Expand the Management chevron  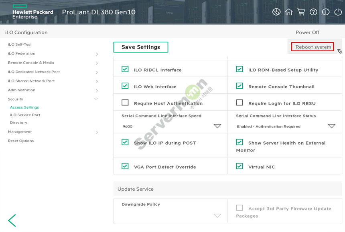pos(97,132)
